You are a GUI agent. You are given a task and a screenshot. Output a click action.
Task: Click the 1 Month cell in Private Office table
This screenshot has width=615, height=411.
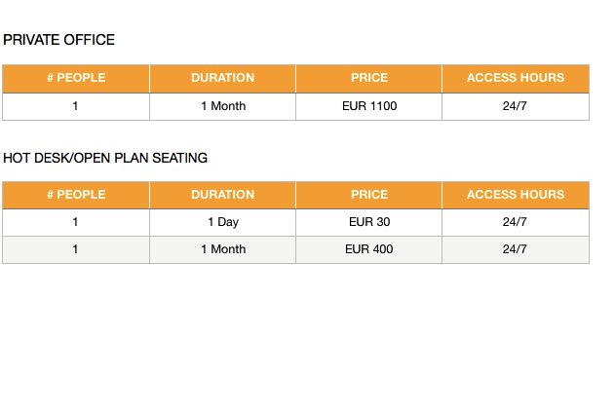click(223, 106)
